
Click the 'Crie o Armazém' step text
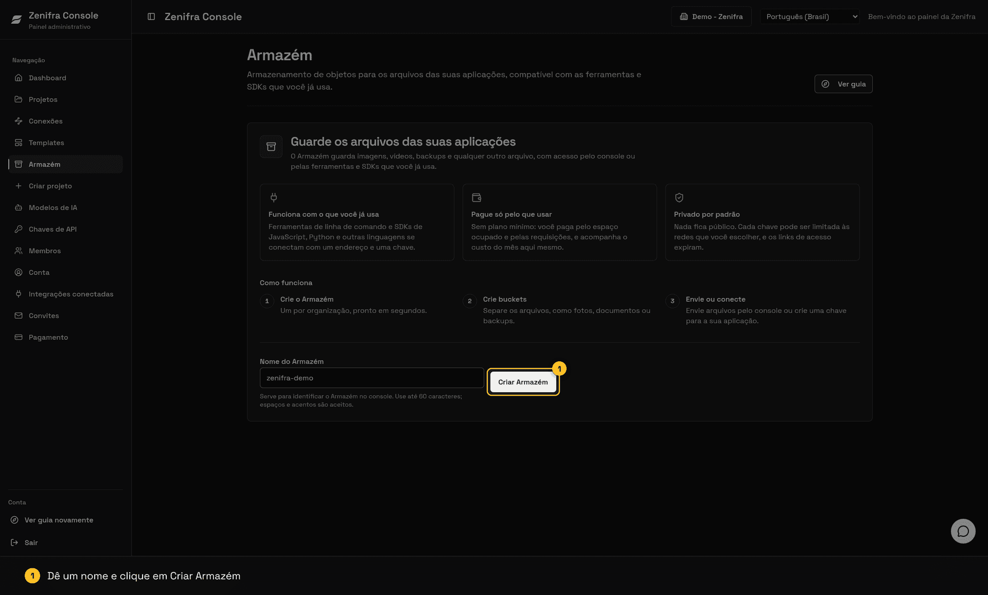tap(307, 299)
